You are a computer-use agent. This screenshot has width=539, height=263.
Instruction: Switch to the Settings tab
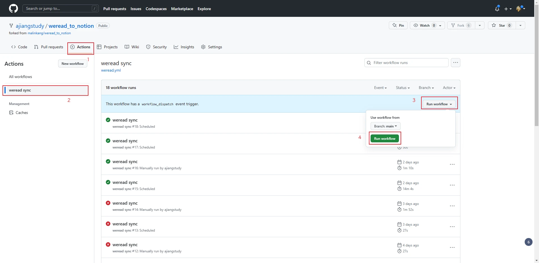(212, 47)
